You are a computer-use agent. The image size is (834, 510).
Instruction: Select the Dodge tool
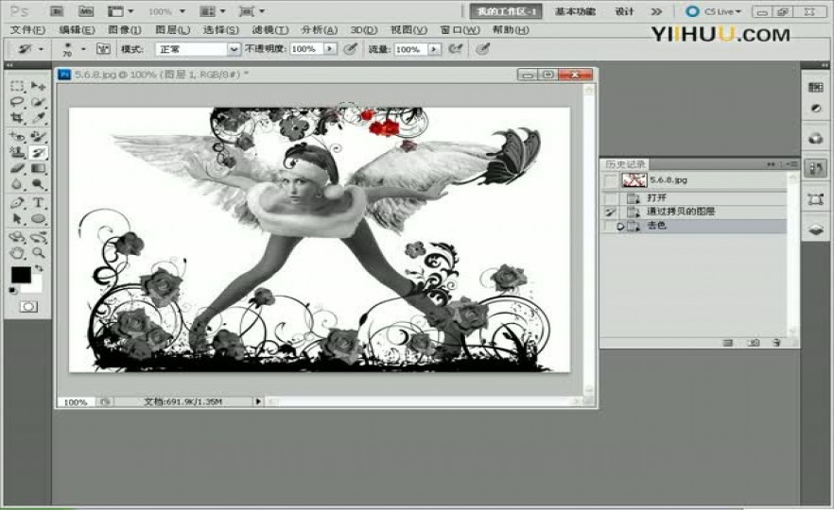point(38,184)
